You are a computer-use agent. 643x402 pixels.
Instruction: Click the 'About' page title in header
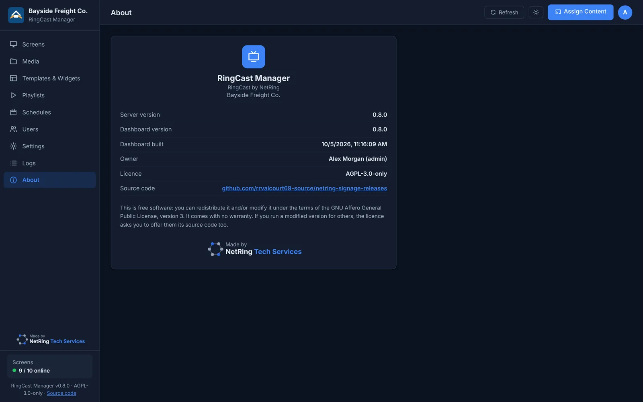tap(121, 12)
